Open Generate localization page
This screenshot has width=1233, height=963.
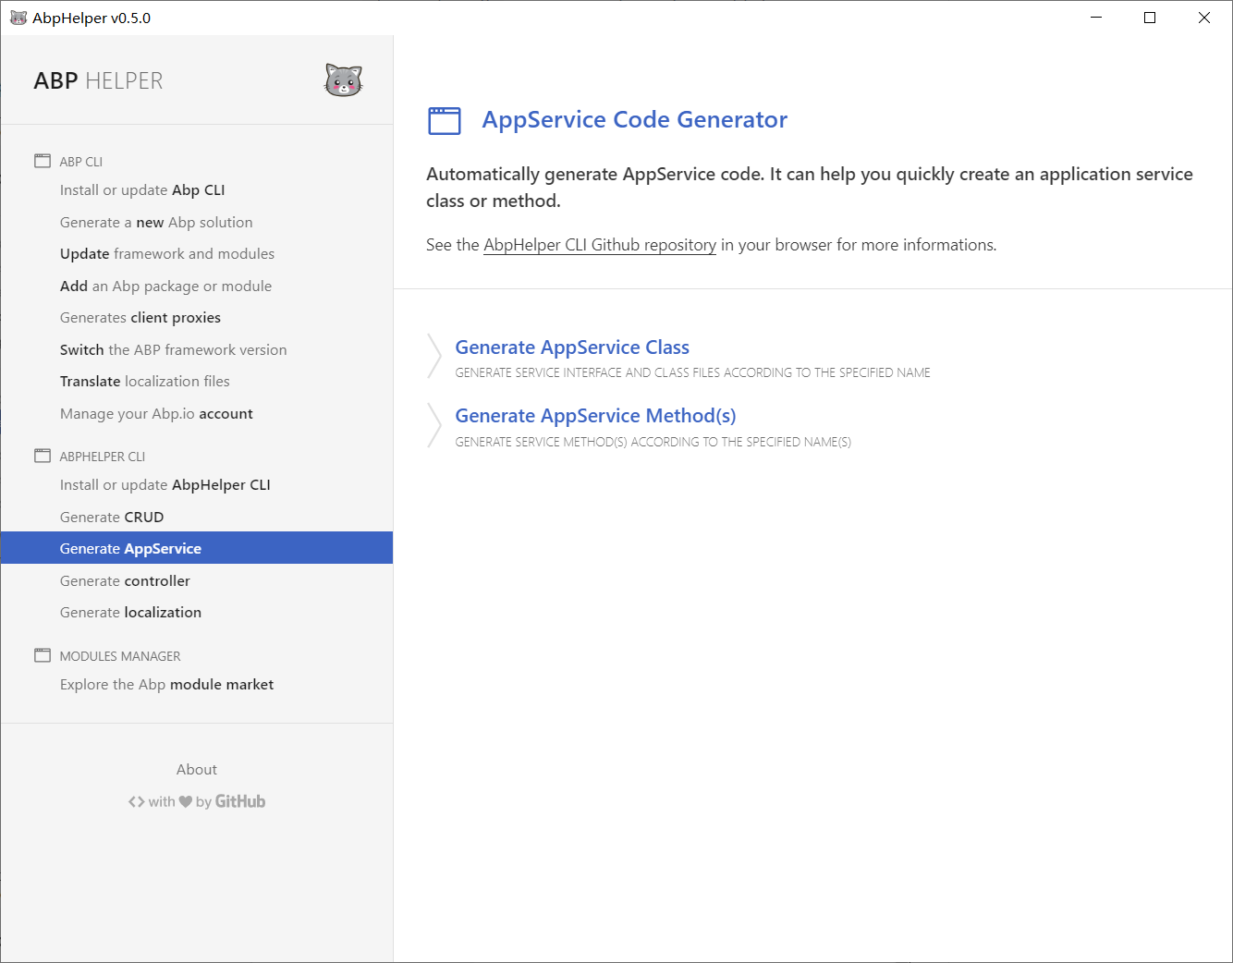tap(130, 613)
